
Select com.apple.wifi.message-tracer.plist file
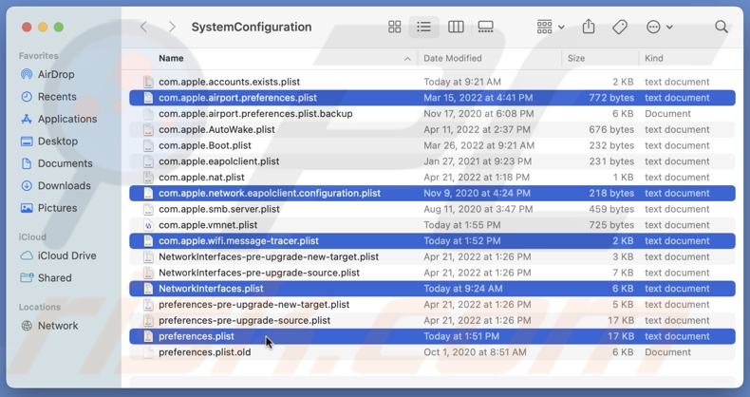(x=432, y=240)
